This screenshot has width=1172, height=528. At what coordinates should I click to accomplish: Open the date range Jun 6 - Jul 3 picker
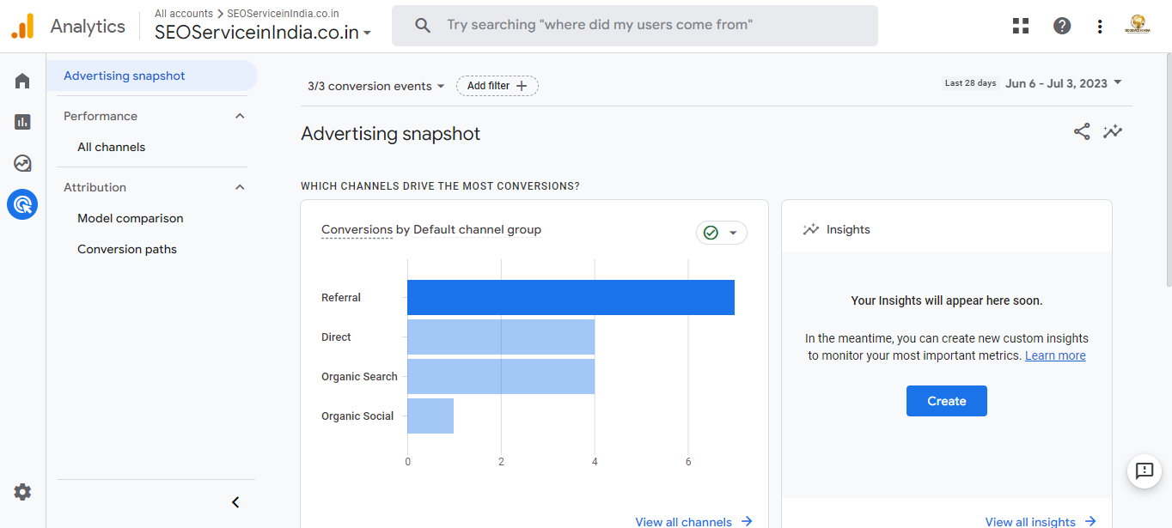click(x=1064, y=83)
